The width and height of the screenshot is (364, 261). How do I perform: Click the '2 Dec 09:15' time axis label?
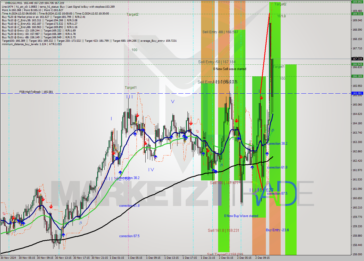pyautogui.click(x=263, y=258)
